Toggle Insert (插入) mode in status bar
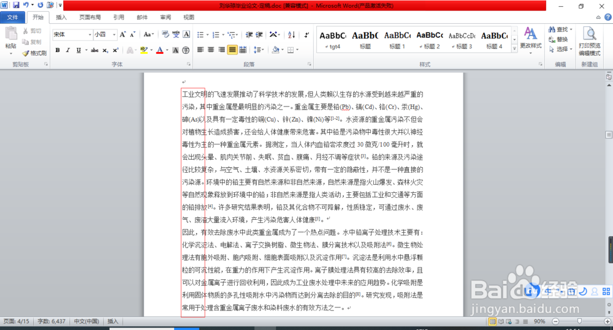 113,321
